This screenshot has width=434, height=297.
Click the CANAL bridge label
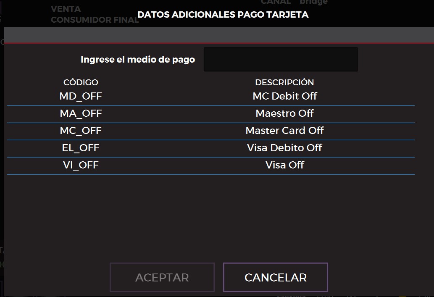pyautogui.click(x=294, y=2)
